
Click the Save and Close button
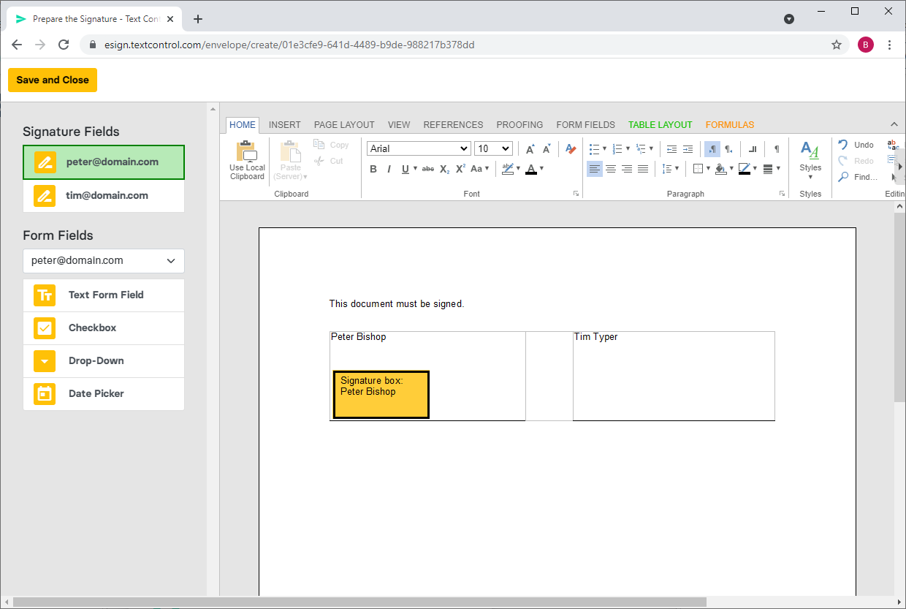(53, 80)
